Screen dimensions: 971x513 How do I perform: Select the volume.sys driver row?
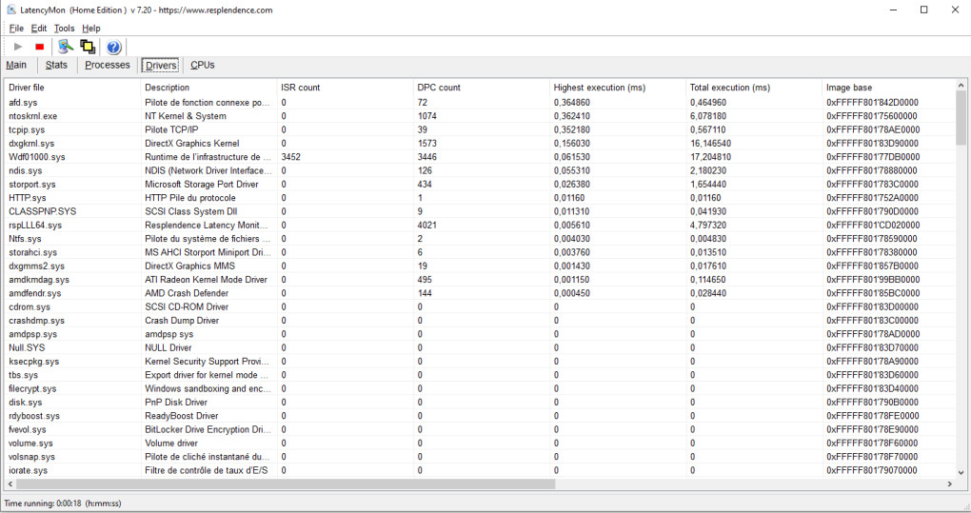(x=480, y=444)
